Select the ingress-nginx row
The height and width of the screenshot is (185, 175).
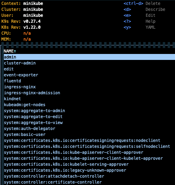pyautogui.click(x=89, y=87)
